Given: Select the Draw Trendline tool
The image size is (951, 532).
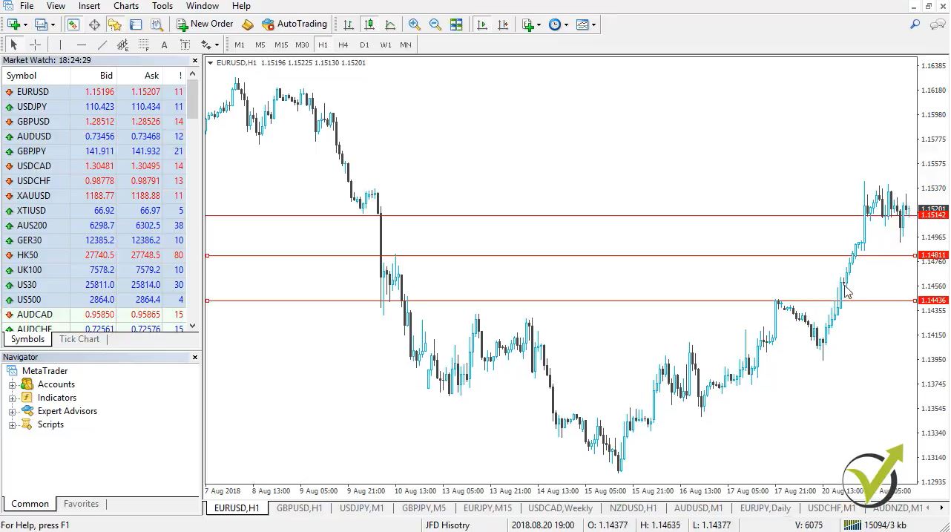Looking at the screenshot, I should pyautogui.click(x=102, y=45).
